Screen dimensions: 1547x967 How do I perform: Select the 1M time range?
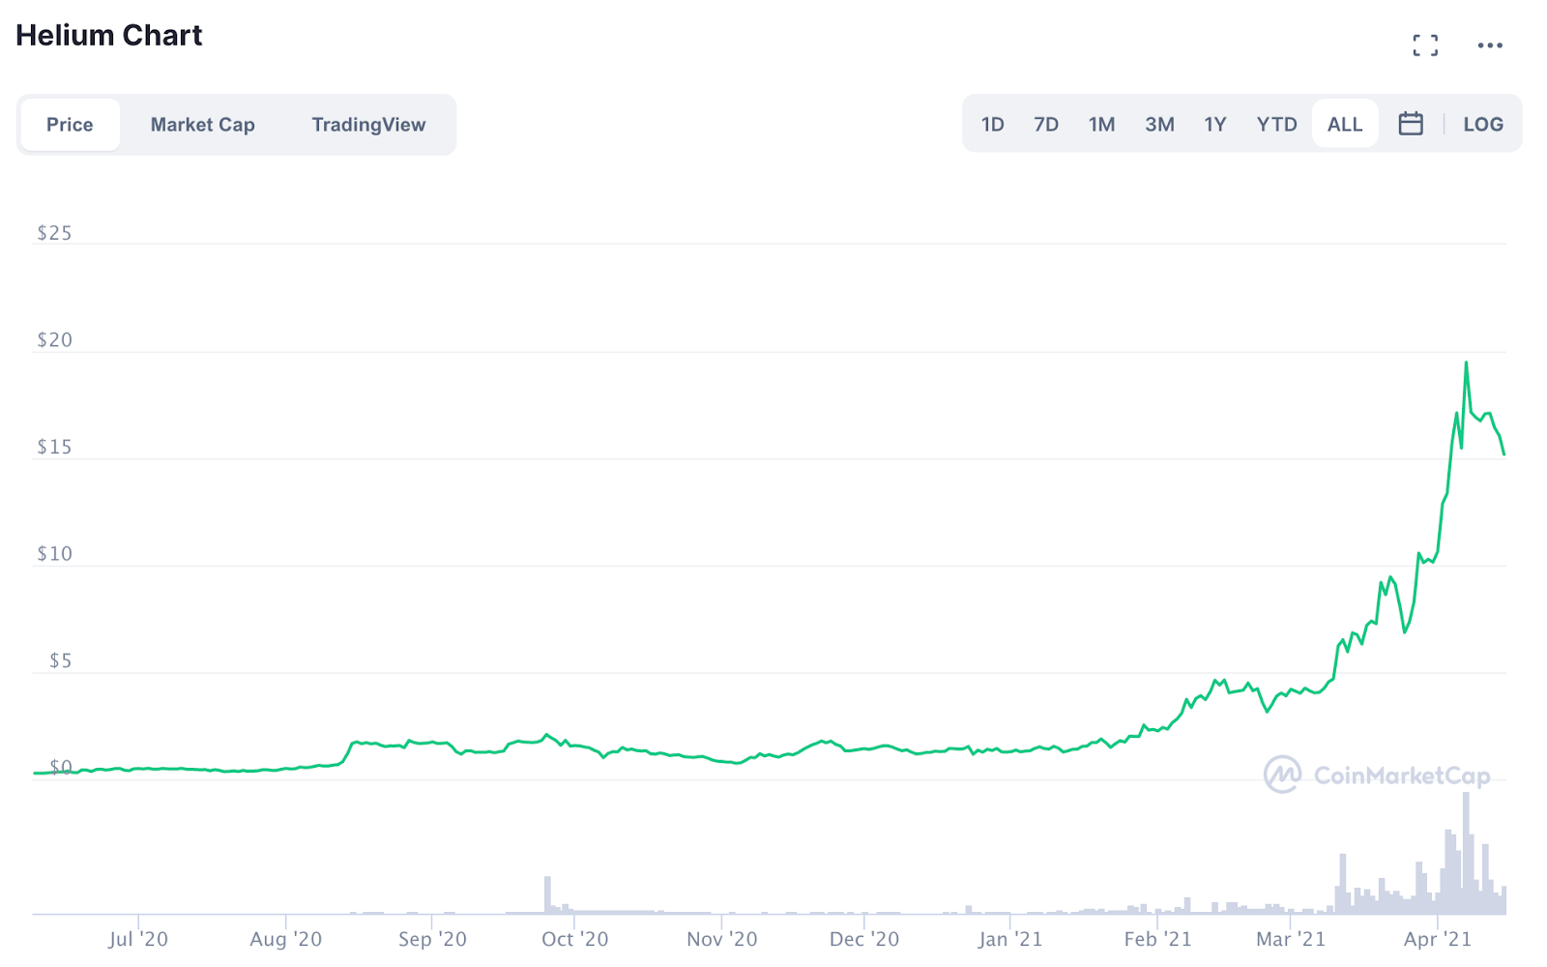tap(1102, 125)
